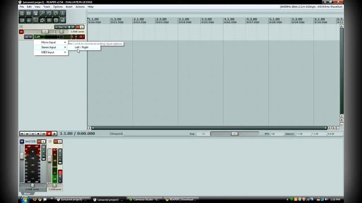362x203 pixels.
Task: Click the Open Project folder icon
Action: click(29, 14)
